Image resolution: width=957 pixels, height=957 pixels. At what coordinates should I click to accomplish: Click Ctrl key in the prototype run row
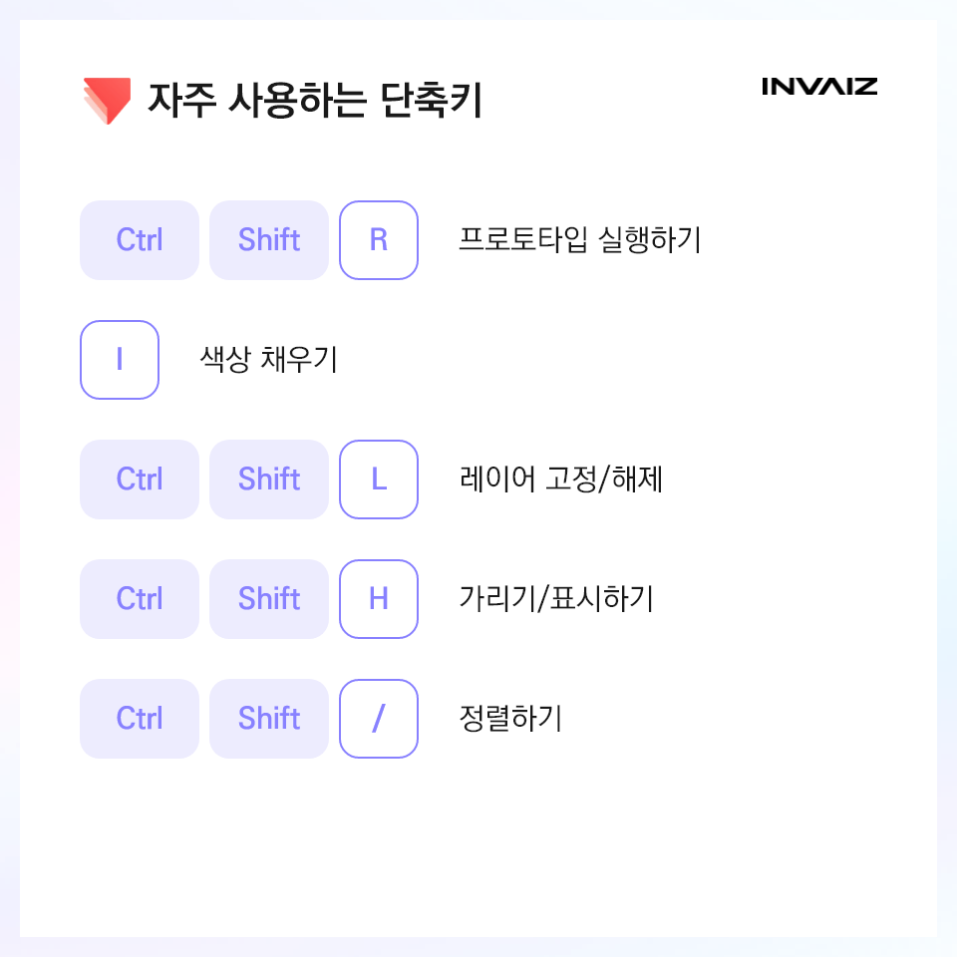(140, 240)
